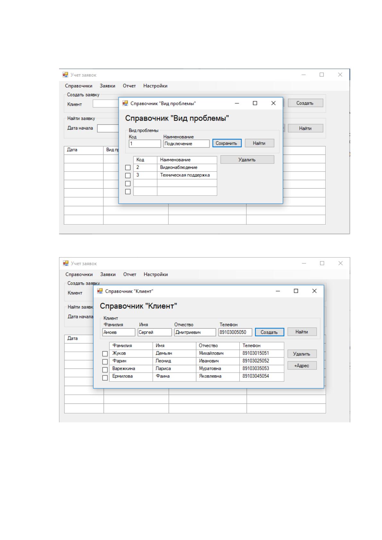Image resolution: width=382 pixels, height=540 pixels.
Task: Open Заявки menu above the Клиент dialog
Action: 108,274
